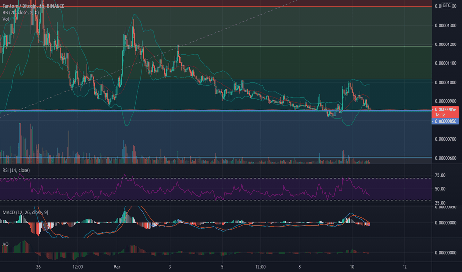The height and width of the screenshot is (272, 462).
Task: Click the 0.00001100 price axis value
Action: tap(446, 63)
